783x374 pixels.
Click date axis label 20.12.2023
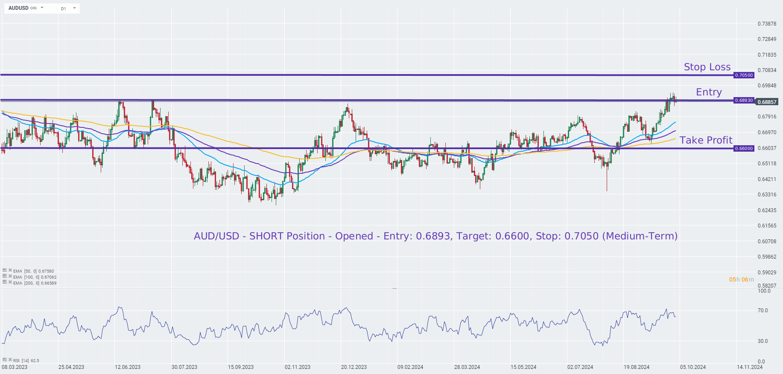pyautogui.click(x=354, y=367)
